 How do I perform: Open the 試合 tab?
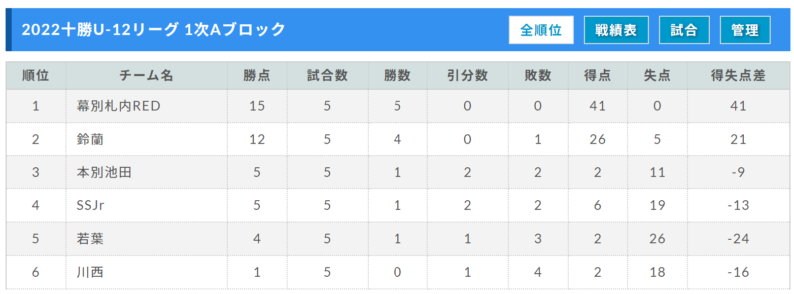[684, 30]
